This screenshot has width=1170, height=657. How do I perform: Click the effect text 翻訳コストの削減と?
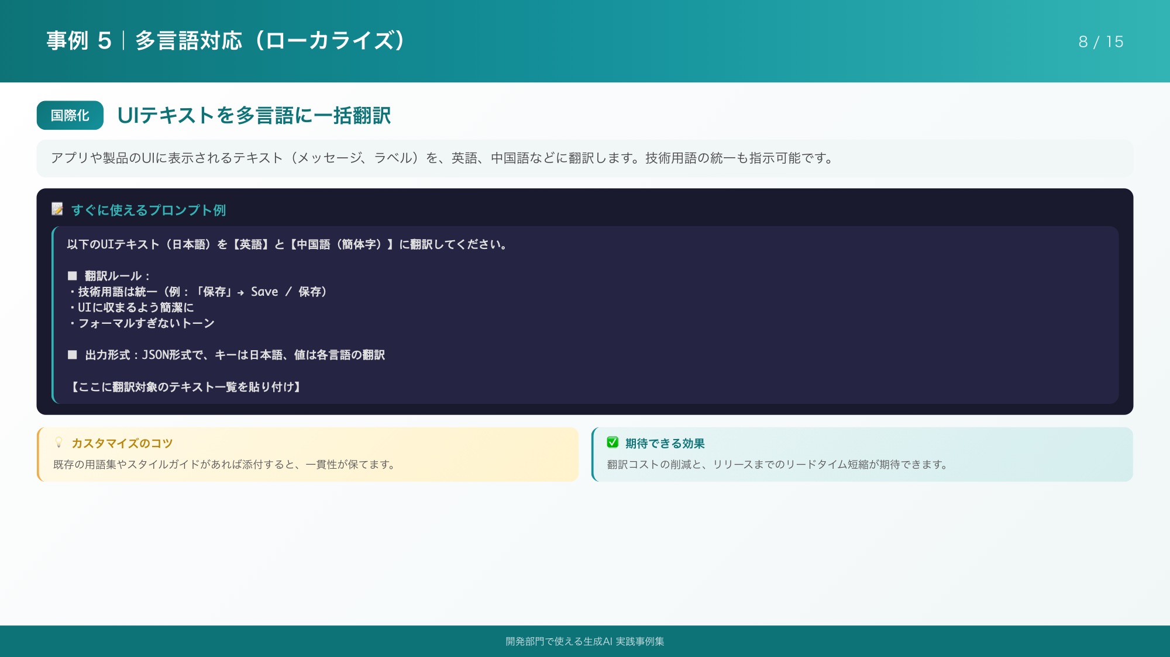point(778,465)
